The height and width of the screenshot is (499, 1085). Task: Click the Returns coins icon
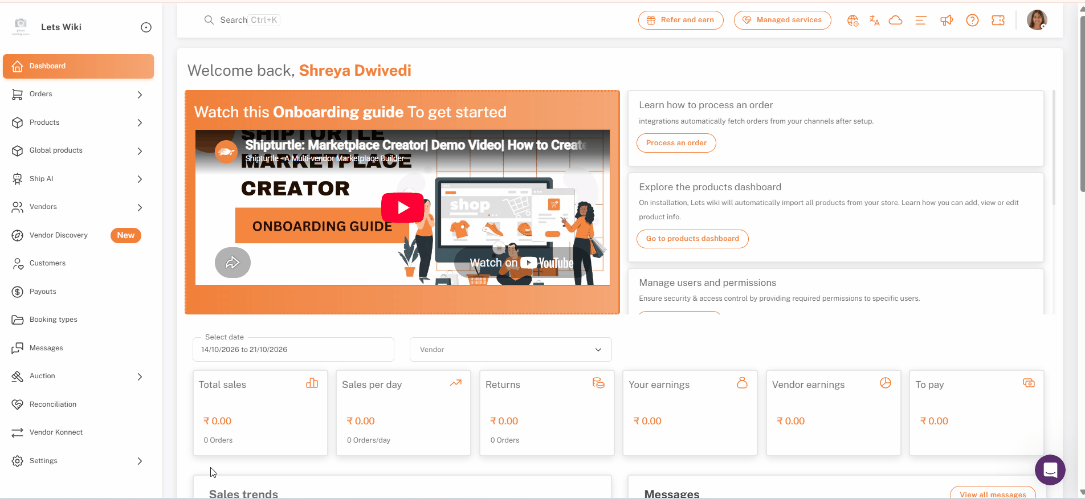[598, 383]
